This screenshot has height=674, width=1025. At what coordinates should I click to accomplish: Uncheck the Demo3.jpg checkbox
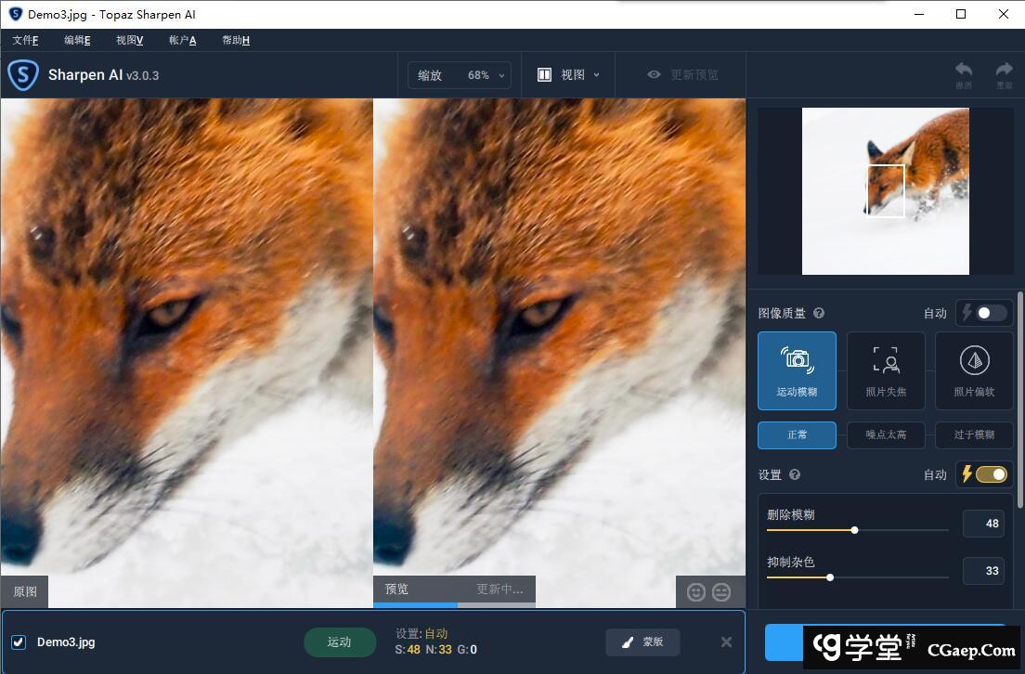[x=19, y=642]
